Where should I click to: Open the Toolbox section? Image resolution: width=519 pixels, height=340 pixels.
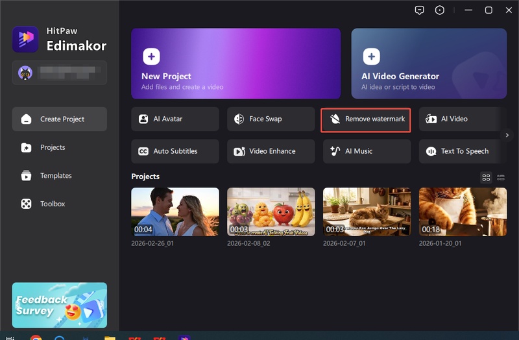52,204
